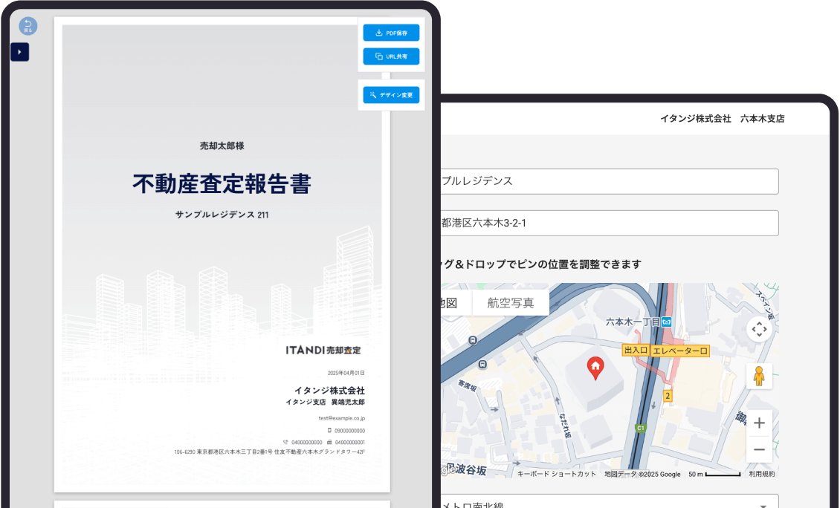Click the property name field with レジデンス

point(610,181)
